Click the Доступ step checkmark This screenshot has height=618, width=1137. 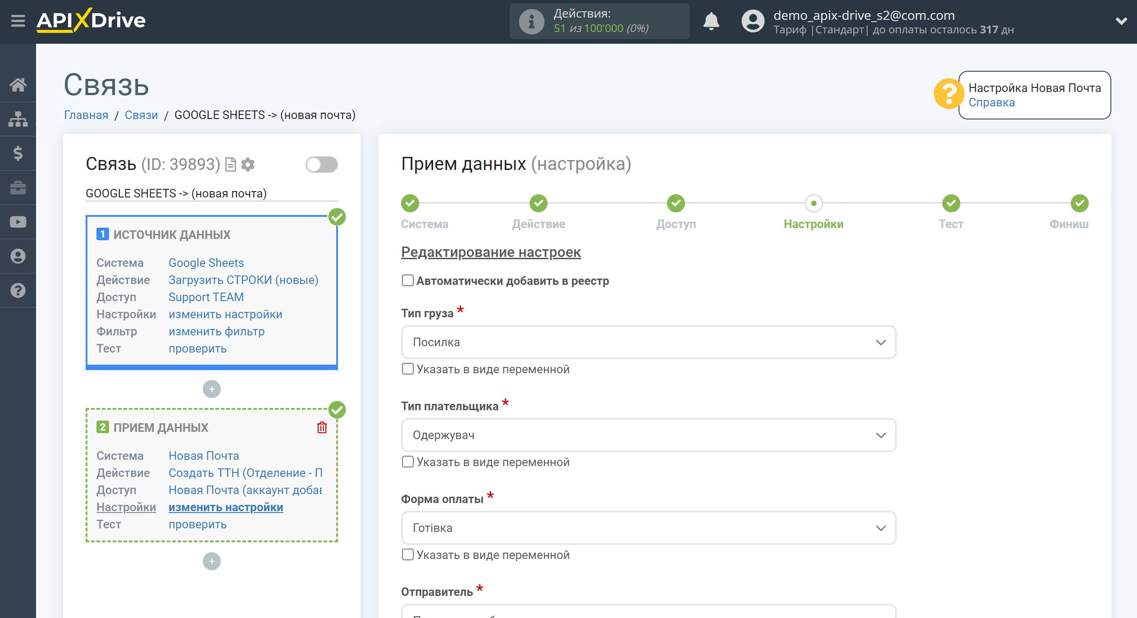[x=676, y=203]
